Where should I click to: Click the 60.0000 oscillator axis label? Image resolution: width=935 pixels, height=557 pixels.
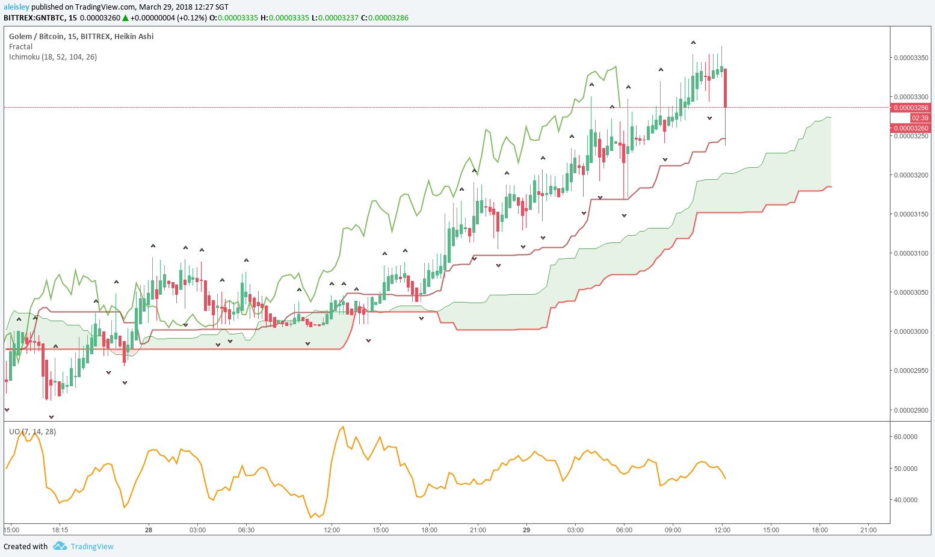click(x=906, y=437)
